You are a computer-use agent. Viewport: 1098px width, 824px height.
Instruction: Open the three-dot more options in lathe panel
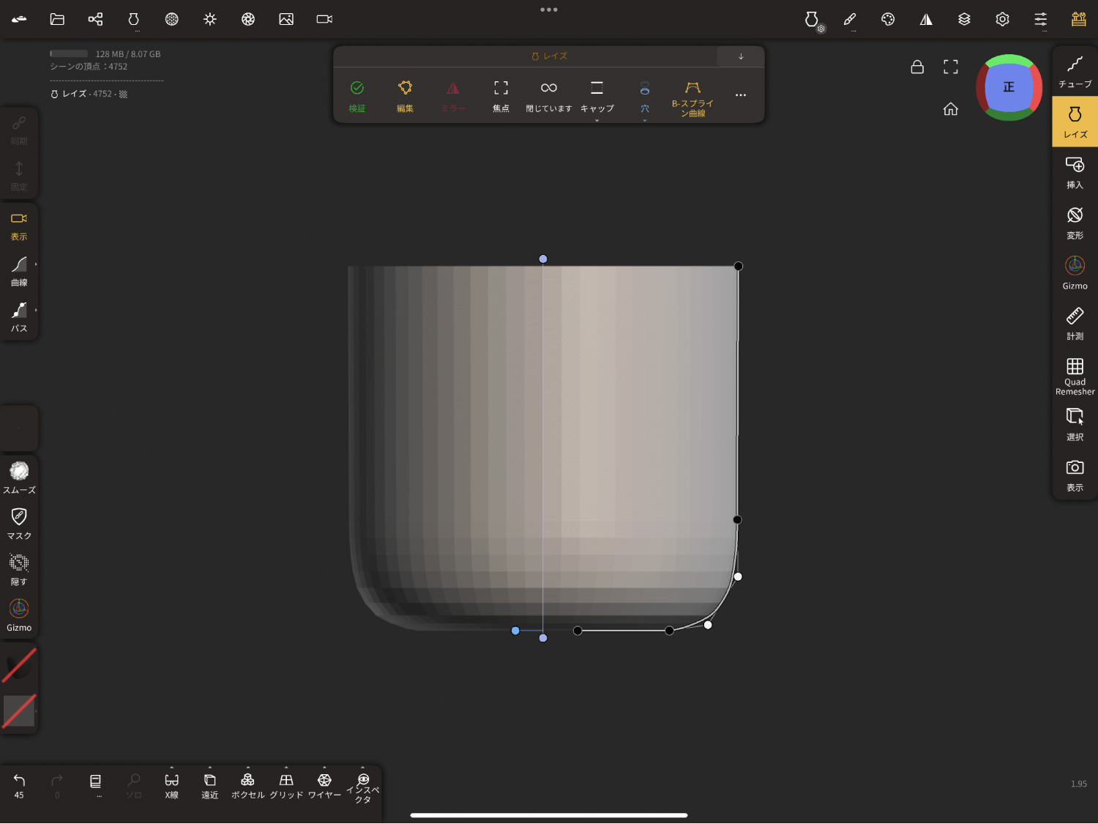click(x=741, y=95)
